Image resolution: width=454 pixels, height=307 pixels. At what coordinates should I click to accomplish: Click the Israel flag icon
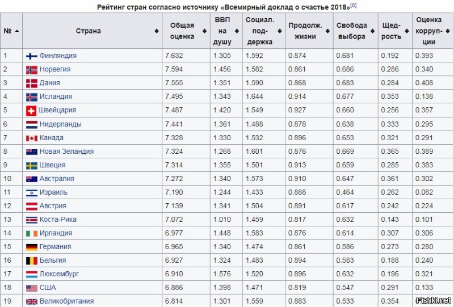[x=32, y=192]
